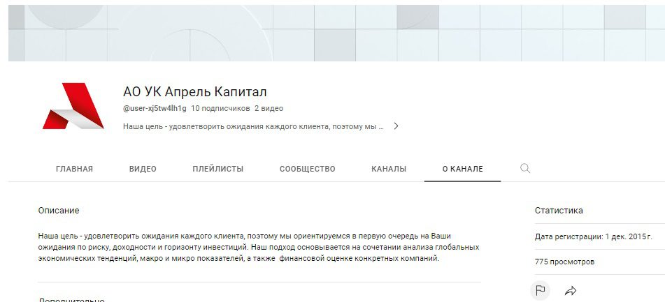Open the Главная tab
The image size is (665, 302).
[x=74, y=169]
